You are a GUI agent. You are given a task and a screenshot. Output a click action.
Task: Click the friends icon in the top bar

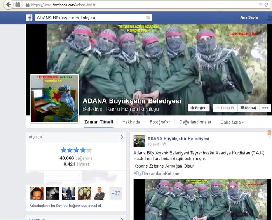269,17
